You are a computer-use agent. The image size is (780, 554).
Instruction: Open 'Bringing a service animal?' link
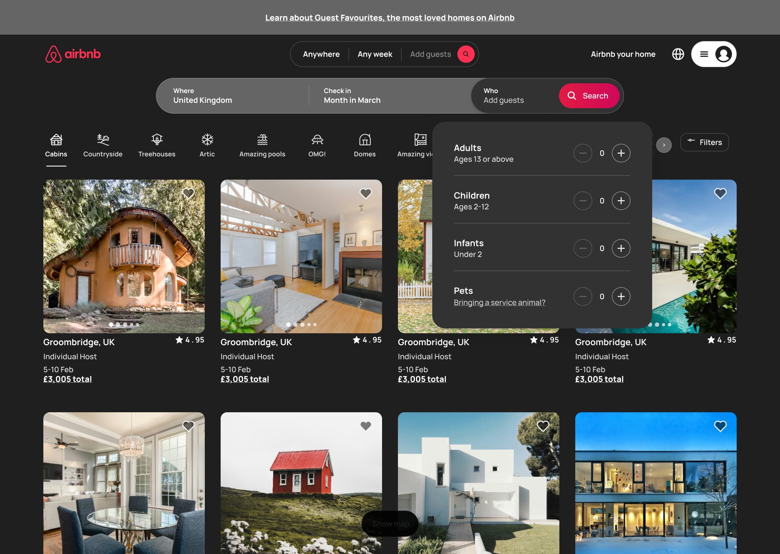pyautogui.click(x=499, y=302)
